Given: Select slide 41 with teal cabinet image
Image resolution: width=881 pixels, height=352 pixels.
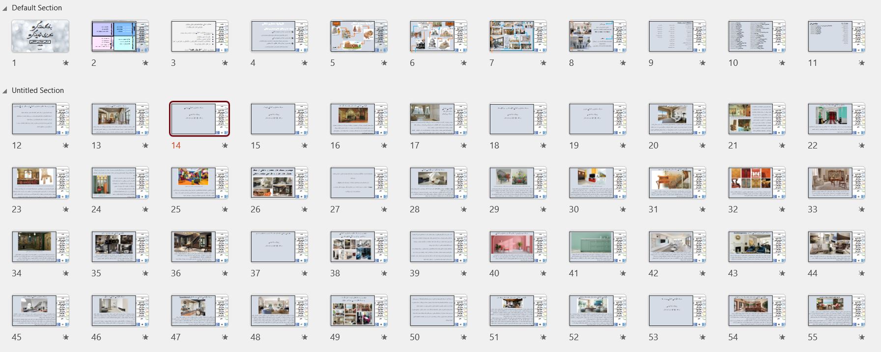Looking at the screenshot, I should pos(597,246).
